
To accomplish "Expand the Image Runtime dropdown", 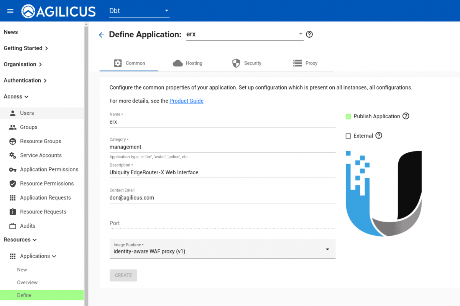I will (327, 249).
